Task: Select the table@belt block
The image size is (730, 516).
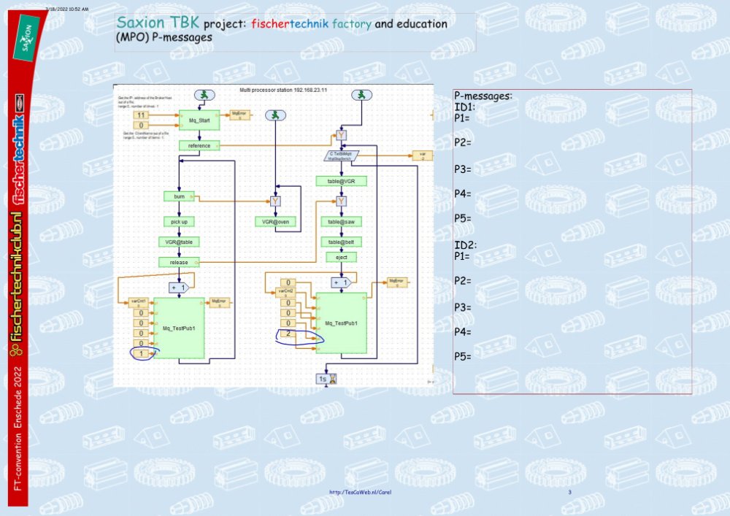Action: [x=341, y=242]
